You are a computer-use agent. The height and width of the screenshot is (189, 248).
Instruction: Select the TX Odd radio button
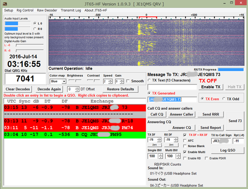pos(224,99)
